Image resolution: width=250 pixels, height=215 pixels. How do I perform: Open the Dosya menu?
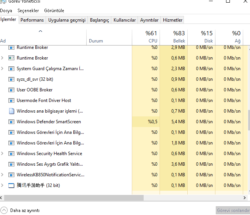6,11
